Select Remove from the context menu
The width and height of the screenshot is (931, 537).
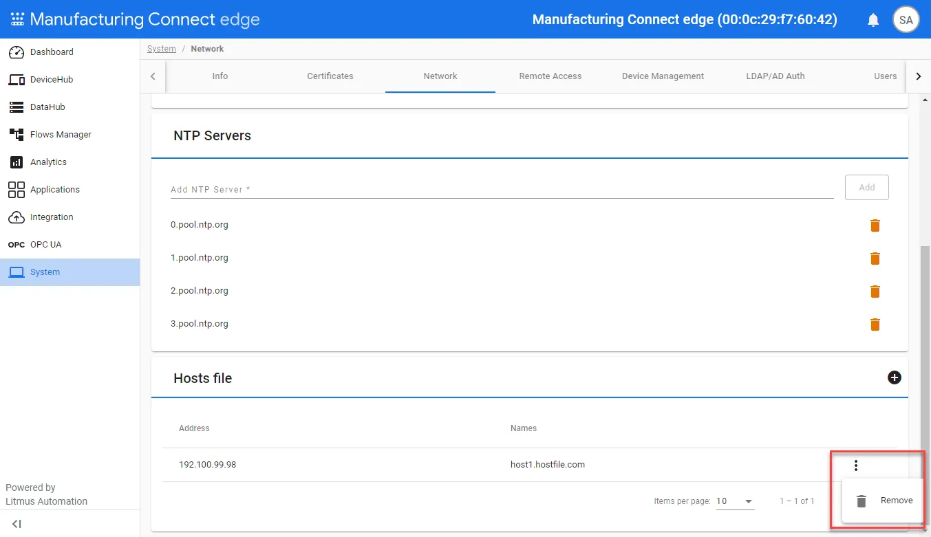coord(884,501)
